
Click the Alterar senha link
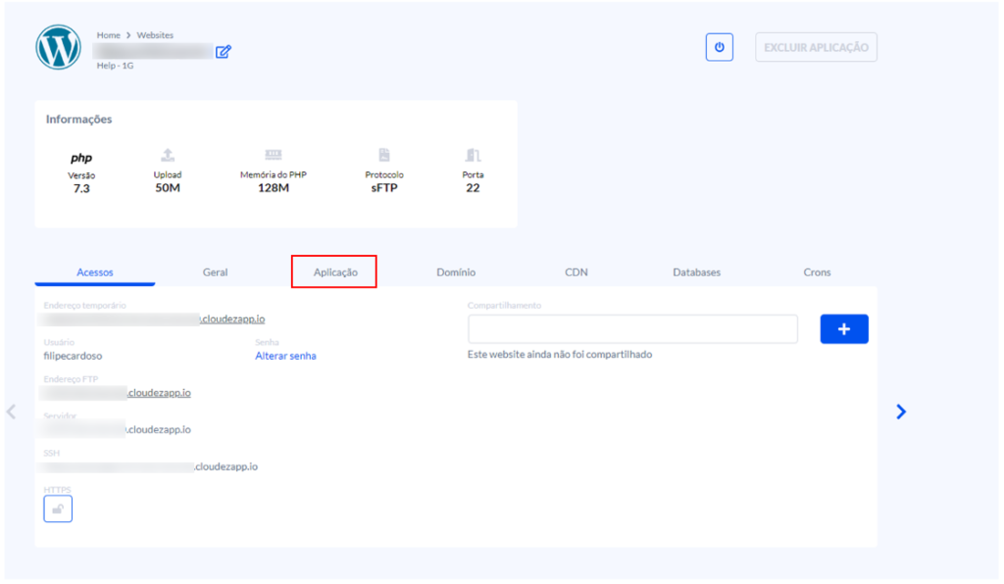tap(285, 356)
